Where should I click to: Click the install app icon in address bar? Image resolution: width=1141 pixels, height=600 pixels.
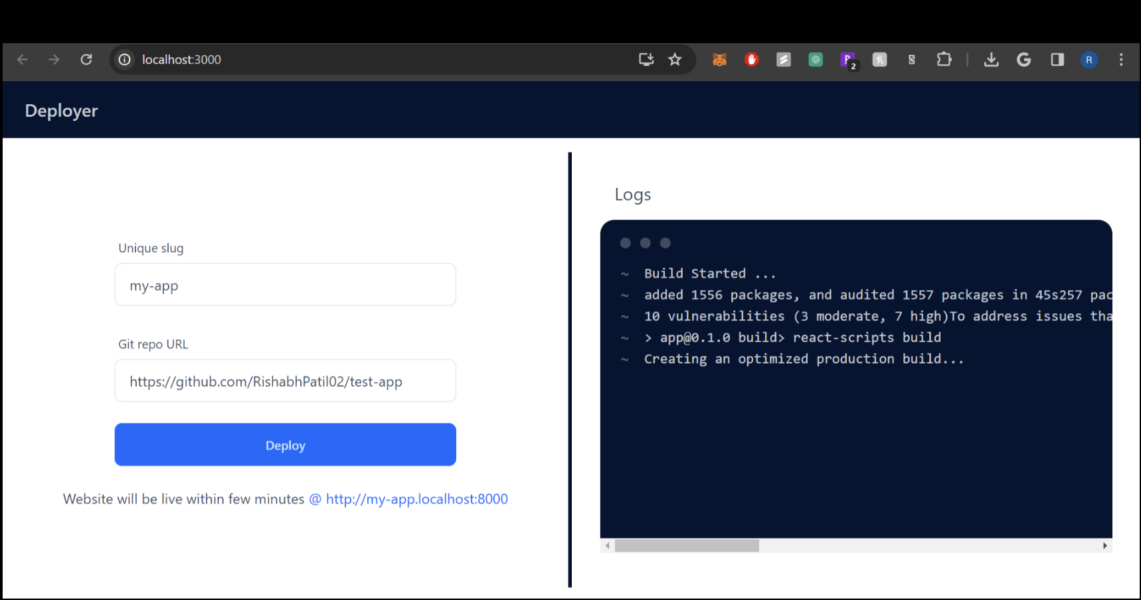[646, 60]
